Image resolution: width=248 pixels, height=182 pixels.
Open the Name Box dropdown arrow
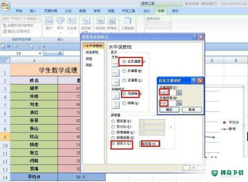click(x=40, y=53)
